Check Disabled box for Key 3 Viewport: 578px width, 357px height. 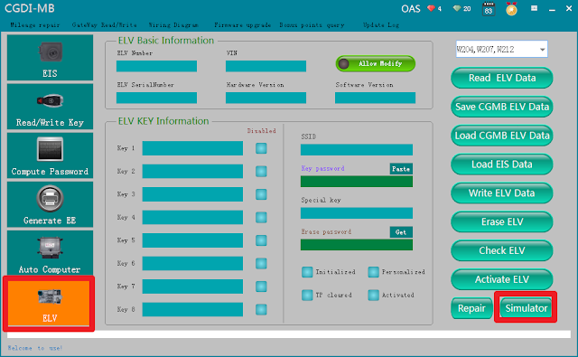(261, 194)
